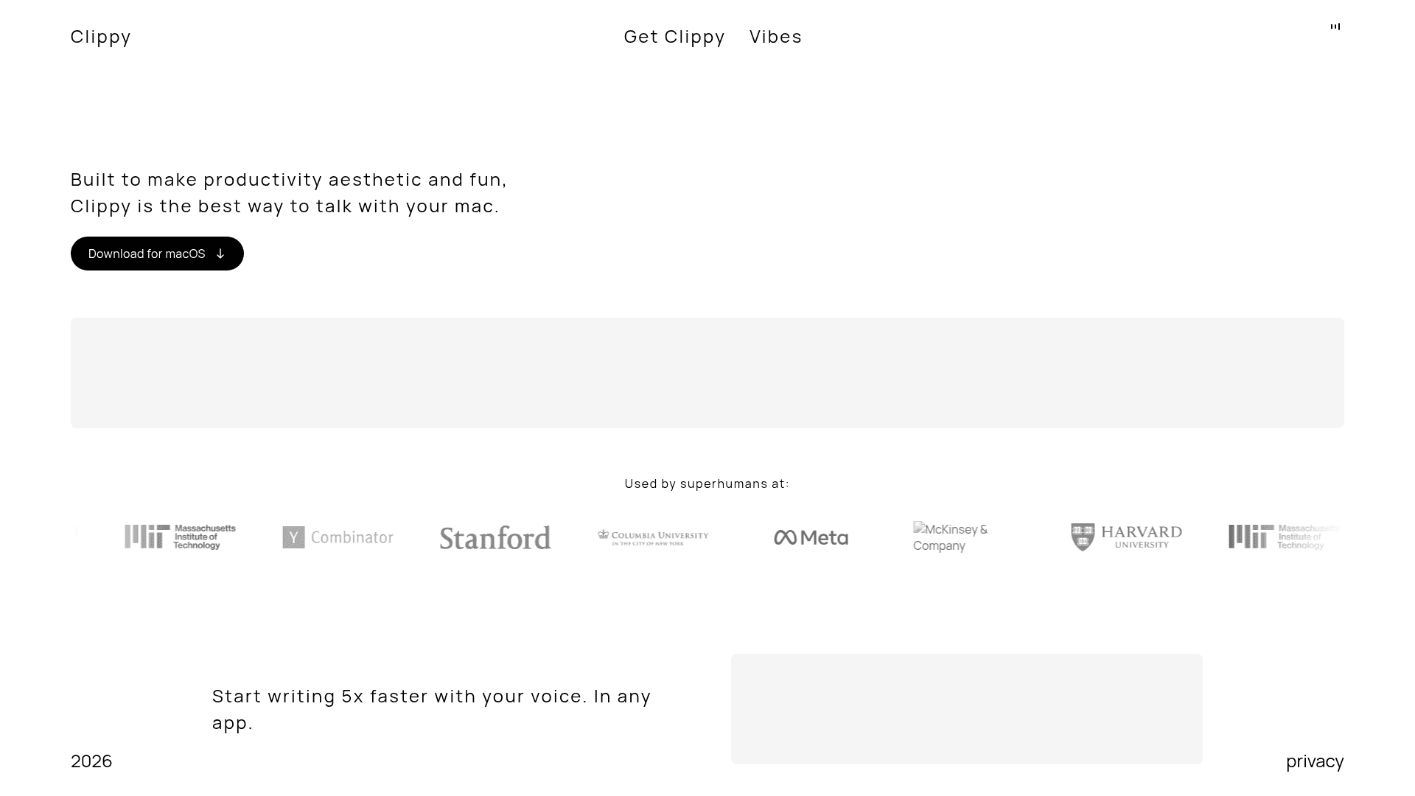Click the Stanford logo
1415x796 pixels.
[495, 538]
